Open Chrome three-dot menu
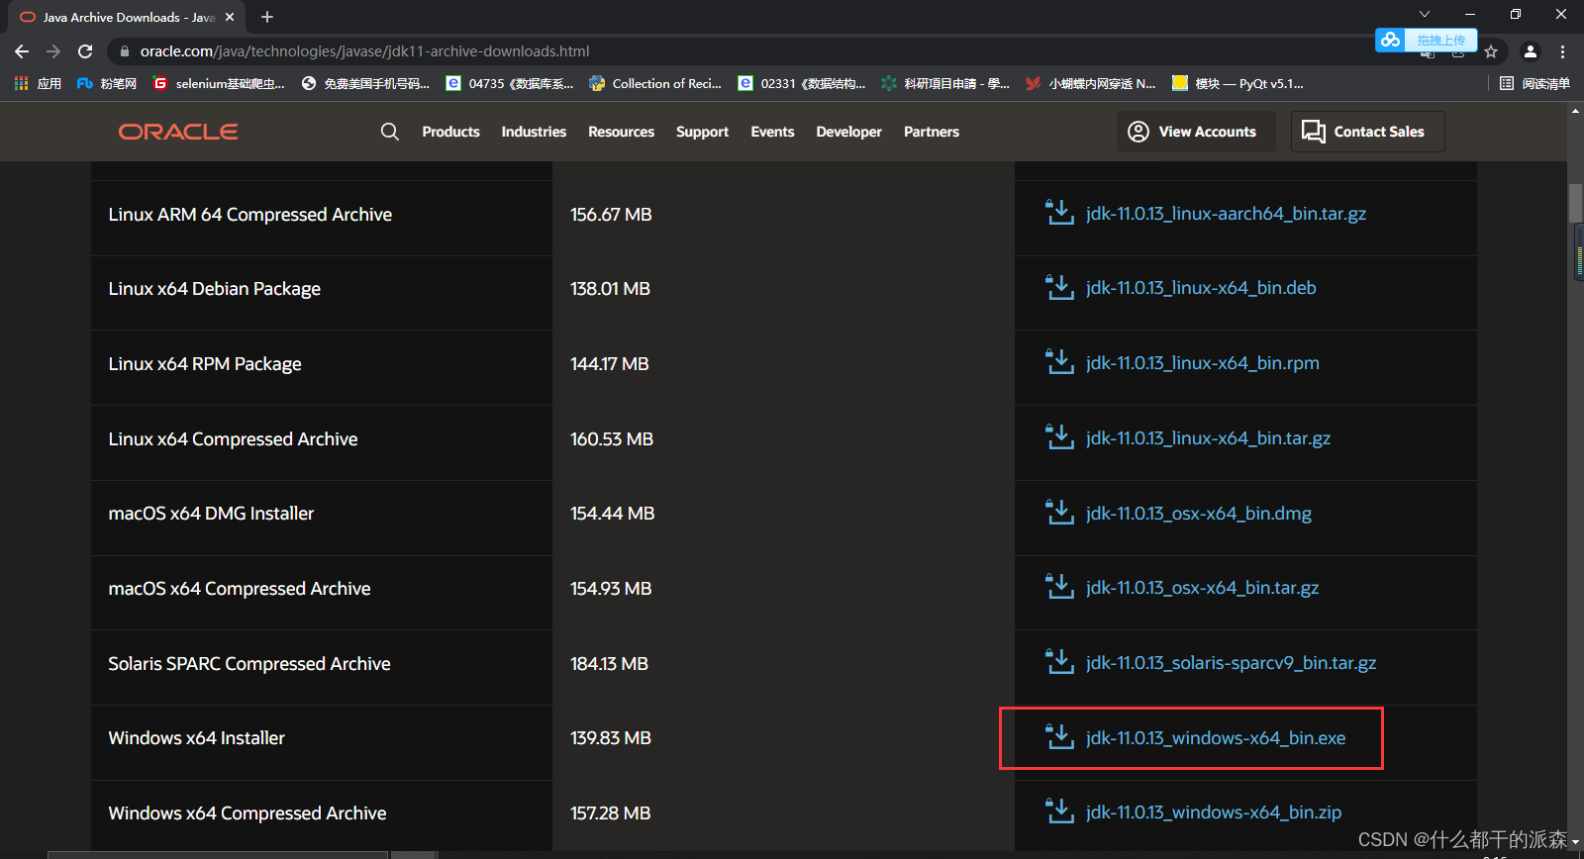This screenshot has width=1584, height=859. [1563, 51]
